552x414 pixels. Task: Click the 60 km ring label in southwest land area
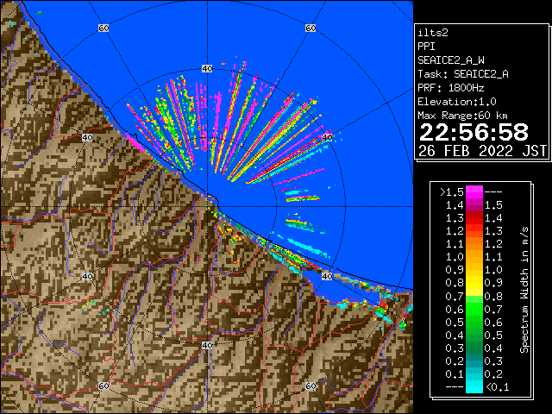(103, 386)
